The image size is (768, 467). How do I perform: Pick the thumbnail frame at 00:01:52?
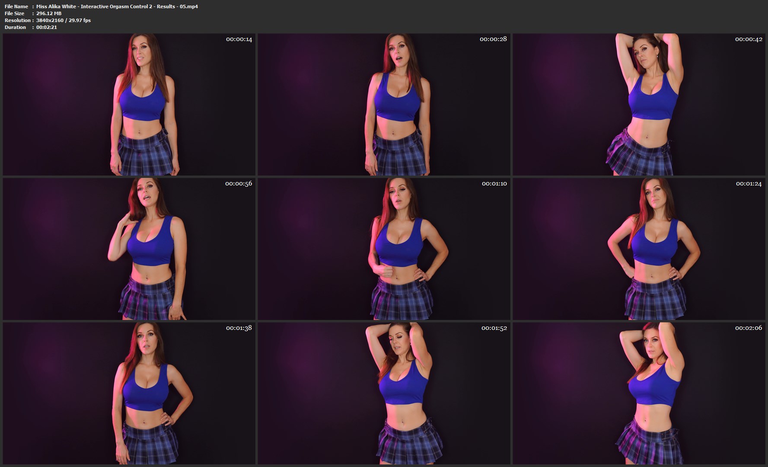coord(384,393)
